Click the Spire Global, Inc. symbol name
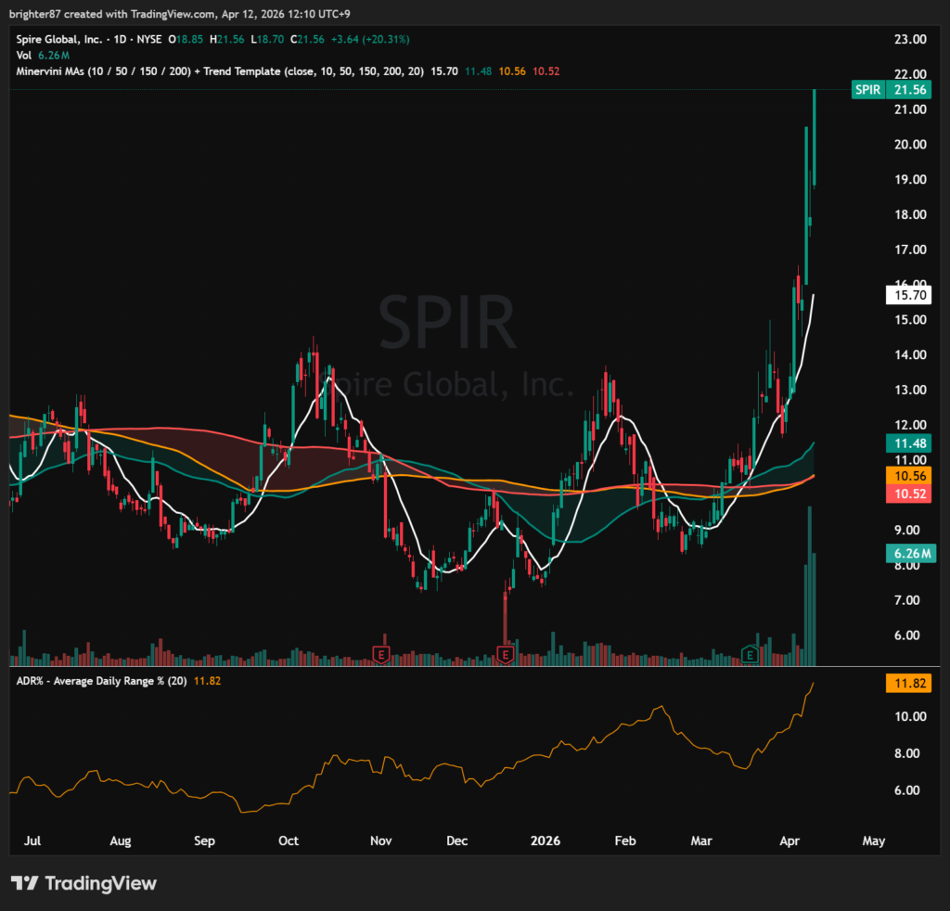The width and height of the screenshot is (950, 911). pyautogui.click(x=59, y=40)
